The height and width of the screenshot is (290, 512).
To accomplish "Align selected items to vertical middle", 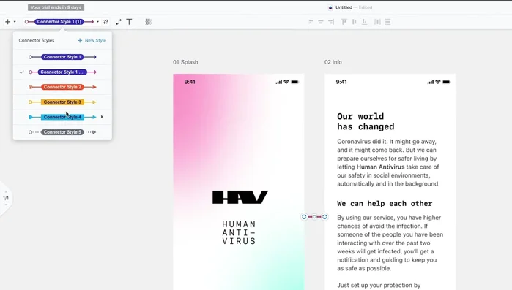I will pyautogui.click(x=355, y=22).
